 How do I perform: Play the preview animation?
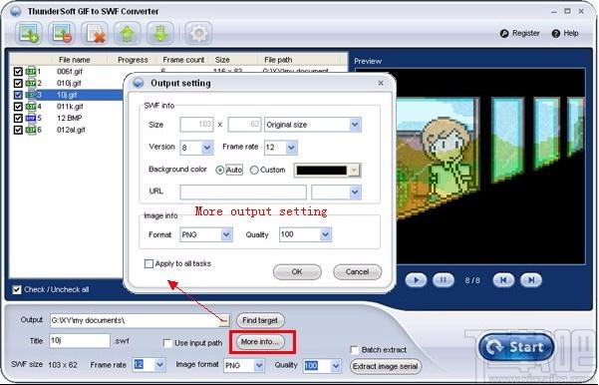[x=416, y=280]
